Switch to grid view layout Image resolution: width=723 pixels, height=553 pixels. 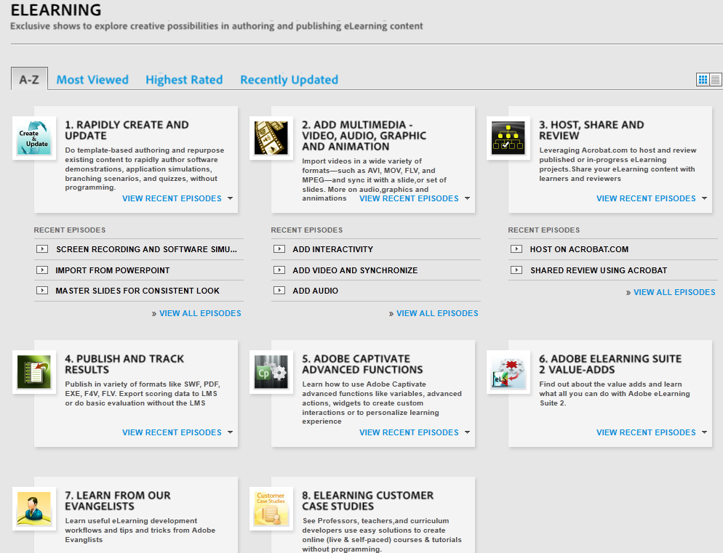click(x=703, y=79)
